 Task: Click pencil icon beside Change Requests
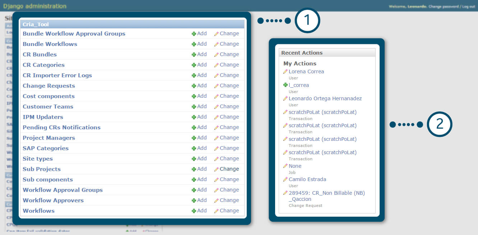(216, 86)
